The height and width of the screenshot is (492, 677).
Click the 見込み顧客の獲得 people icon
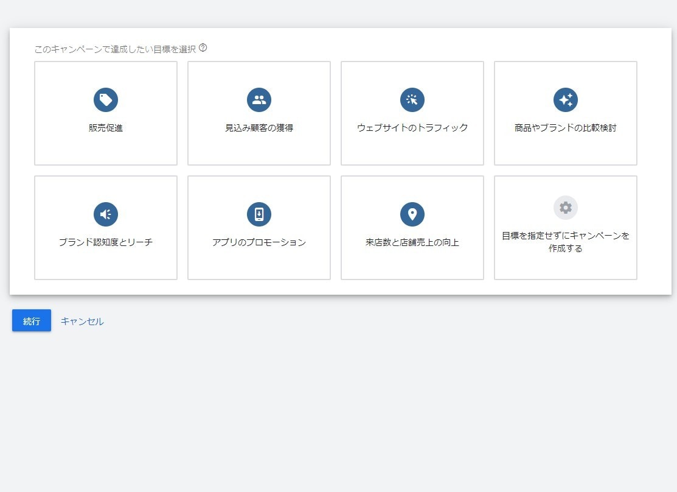click(x=259, y=100)
